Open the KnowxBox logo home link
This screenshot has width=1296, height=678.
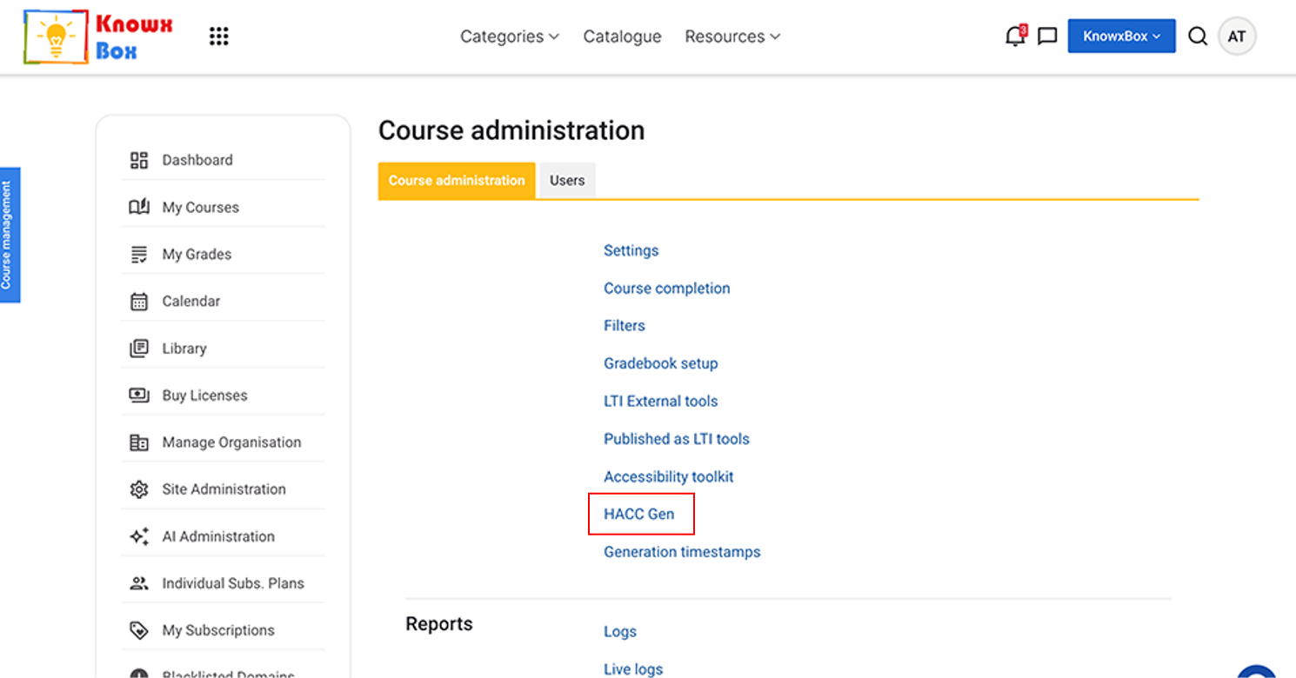click(98, 37)
